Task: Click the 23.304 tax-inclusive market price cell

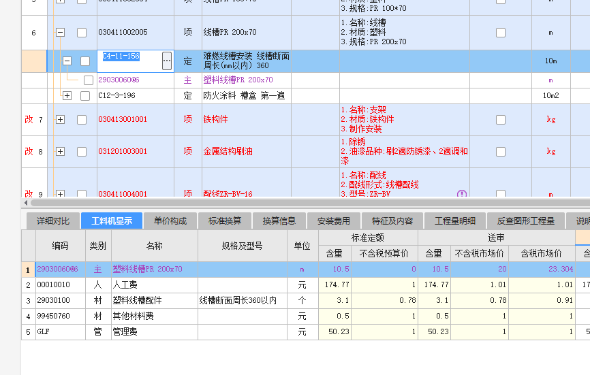Action: coord(542,270)
